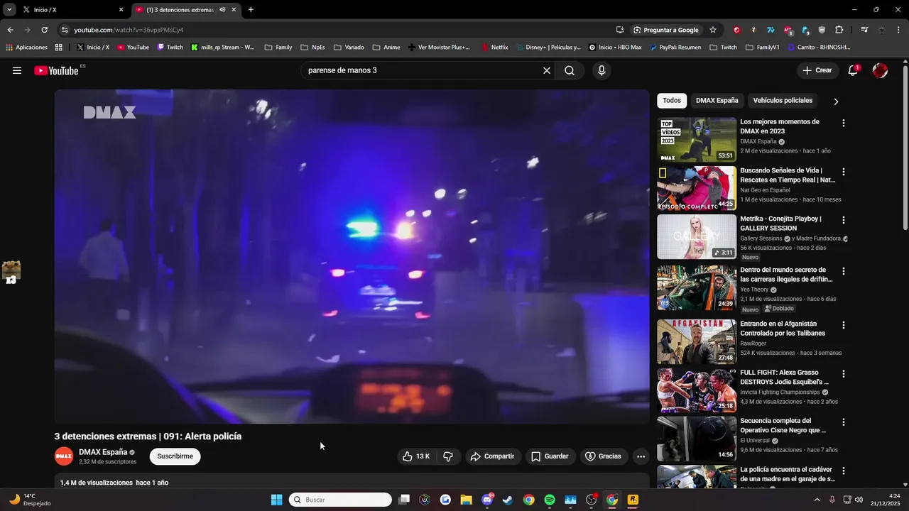
Task: Like the video with 13 K thumbs up
Action: (x=416, y=456)
